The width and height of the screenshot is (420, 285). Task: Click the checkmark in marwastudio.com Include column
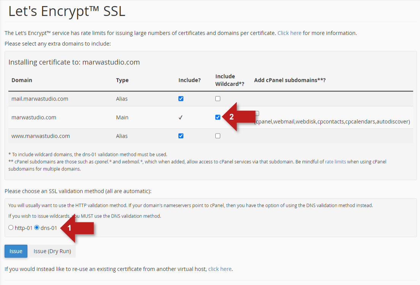(181, 118)
